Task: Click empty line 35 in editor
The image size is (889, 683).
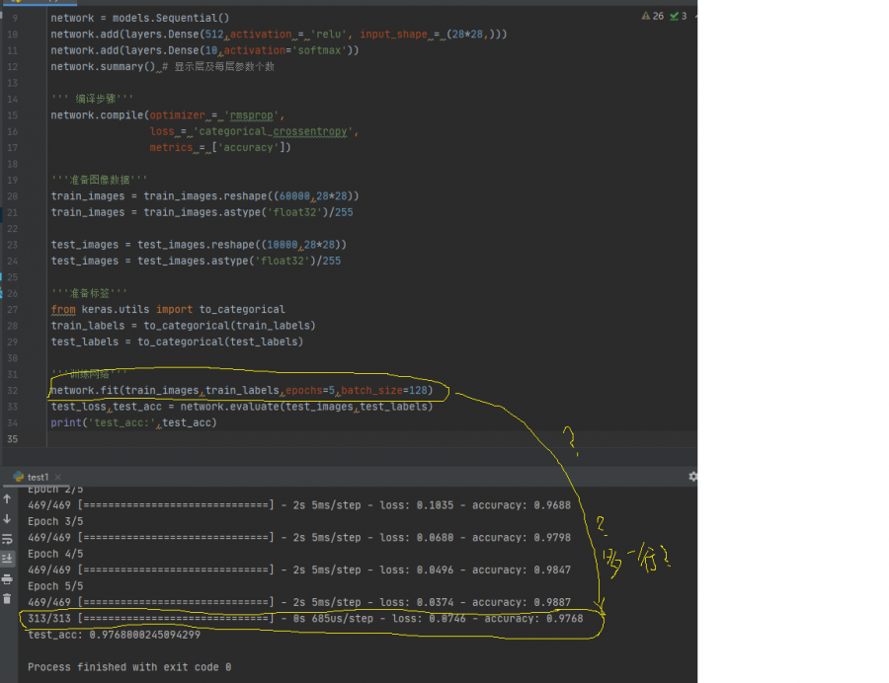Action: [296, 438]
